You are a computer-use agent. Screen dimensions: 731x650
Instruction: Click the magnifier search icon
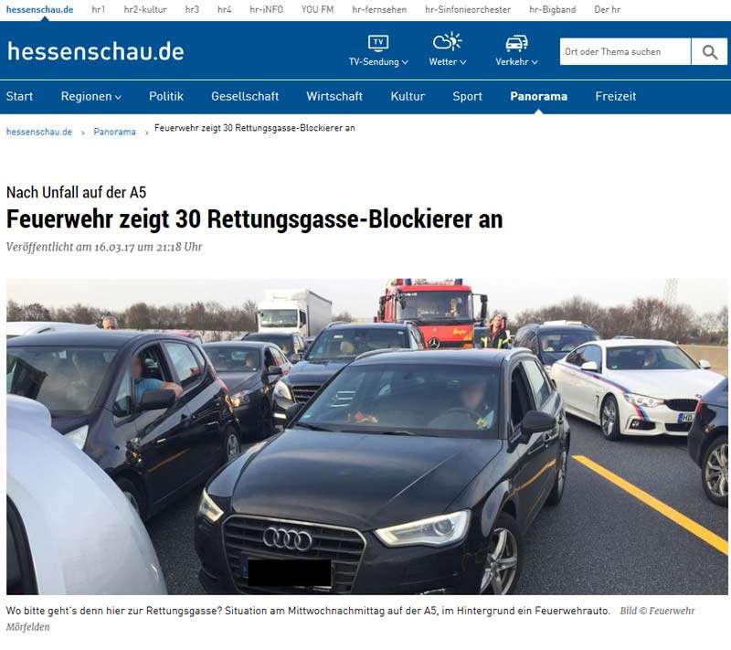tap(710, 52)
